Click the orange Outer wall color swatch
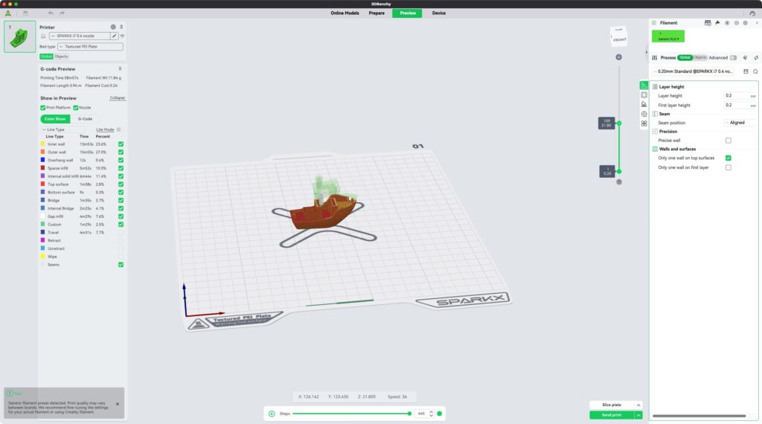 (x=43, y=152)
